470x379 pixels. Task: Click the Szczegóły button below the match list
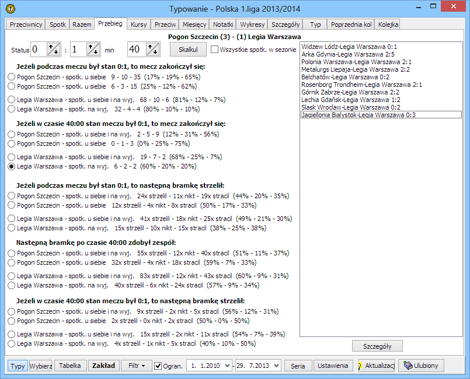tap(377, 346)
